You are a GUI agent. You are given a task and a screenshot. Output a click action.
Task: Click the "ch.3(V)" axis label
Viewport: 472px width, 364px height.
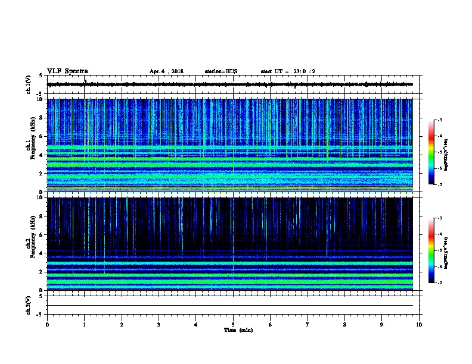coord(28,305)
